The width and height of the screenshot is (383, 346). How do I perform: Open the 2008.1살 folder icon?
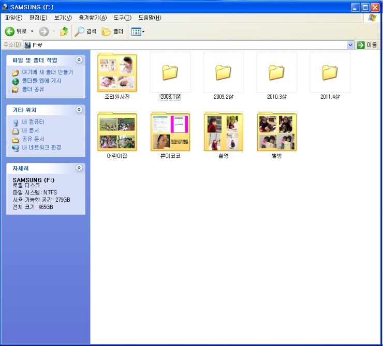pyautogui.click(x=170, y=72)
